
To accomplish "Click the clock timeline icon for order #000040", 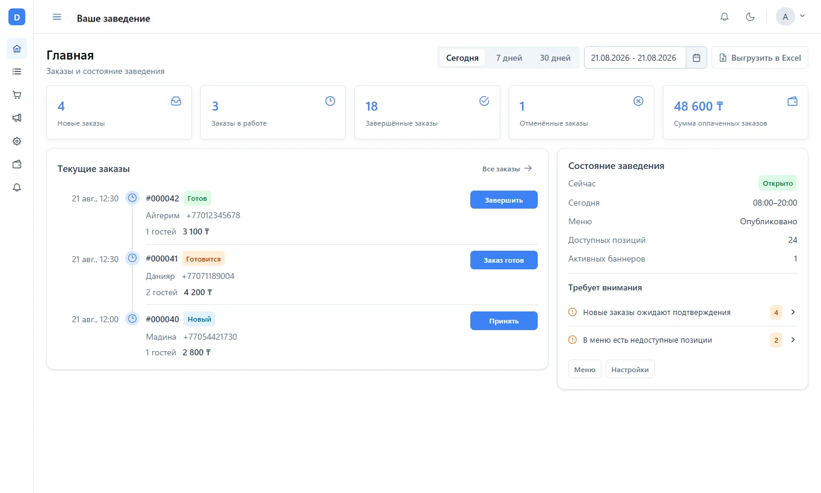I will (x=132, y=319).
